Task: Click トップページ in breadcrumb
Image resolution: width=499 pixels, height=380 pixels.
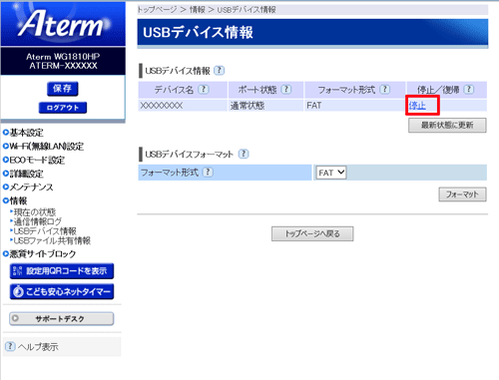Action: point(157,9)
